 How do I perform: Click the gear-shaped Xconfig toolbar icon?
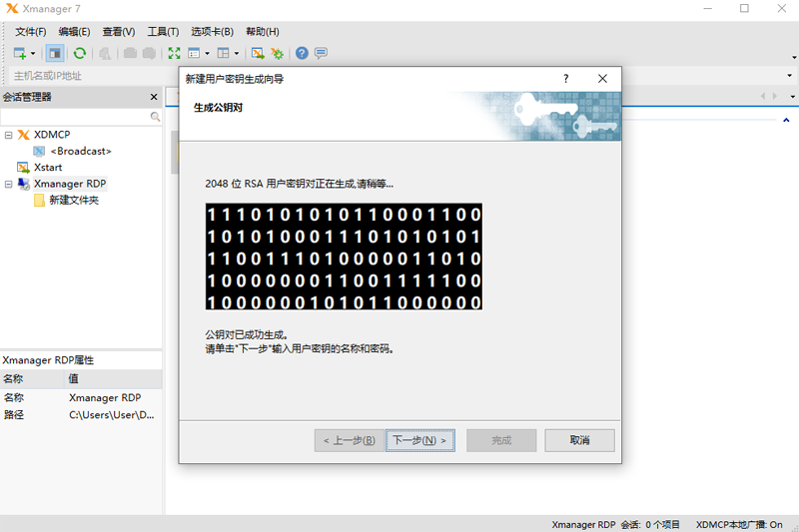pyautogui.click(x=277, y=53)
